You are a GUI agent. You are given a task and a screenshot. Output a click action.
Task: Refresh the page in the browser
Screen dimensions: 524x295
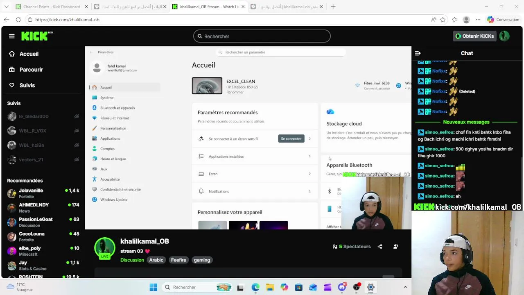coord(18,20)
